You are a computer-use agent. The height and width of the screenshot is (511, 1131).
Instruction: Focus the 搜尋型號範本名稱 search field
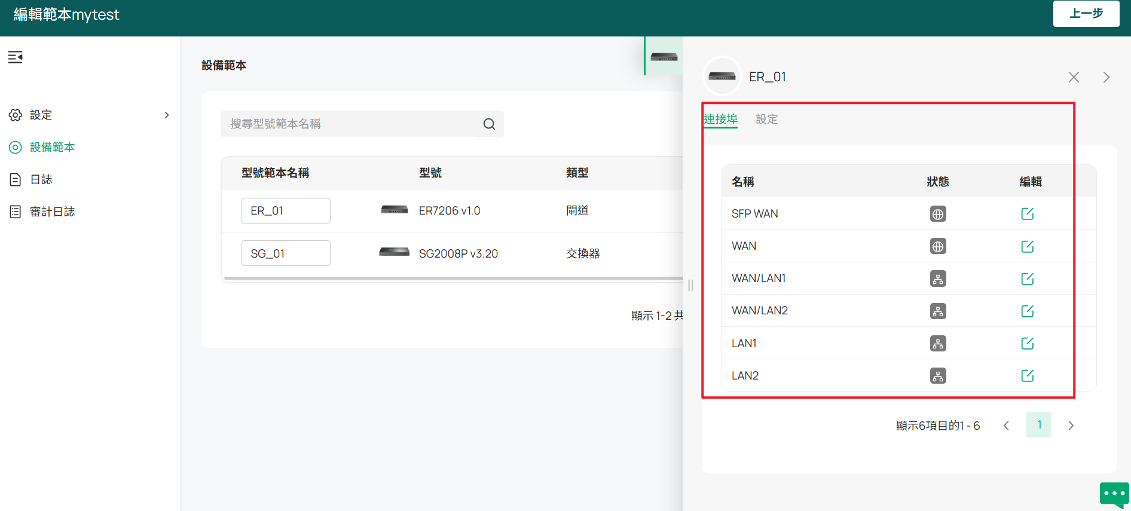pyautogui.click(x=362, y=124)
